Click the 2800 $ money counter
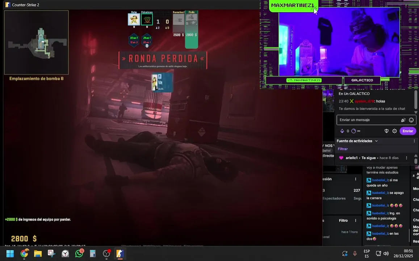419x261 pixels. pyautogui.click(x=24, y=239)
